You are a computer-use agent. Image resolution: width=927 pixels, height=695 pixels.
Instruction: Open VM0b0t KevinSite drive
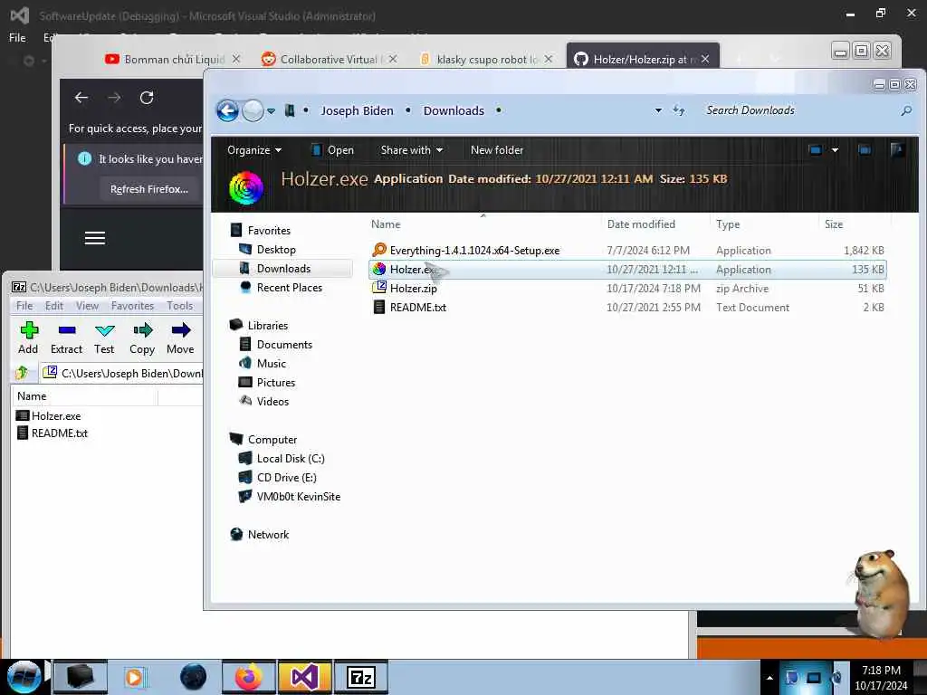tap(298, 497)
